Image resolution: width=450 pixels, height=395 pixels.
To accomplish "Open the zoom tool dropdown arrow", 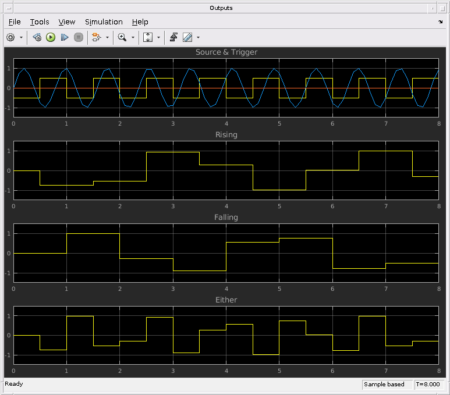I will [133, 37].
